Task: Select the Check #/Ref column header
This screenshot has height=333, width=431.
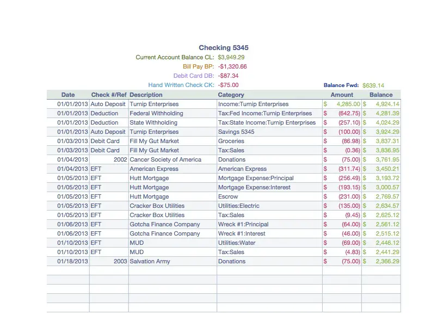Action: click(108, 95)
